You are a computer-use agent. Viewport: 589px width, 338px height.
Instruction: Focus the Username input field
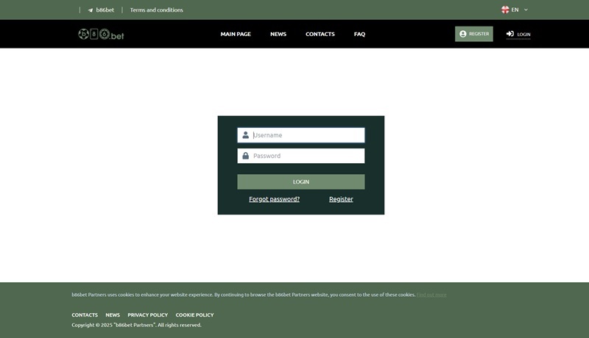pyautogui.click(x=306, y=135)
